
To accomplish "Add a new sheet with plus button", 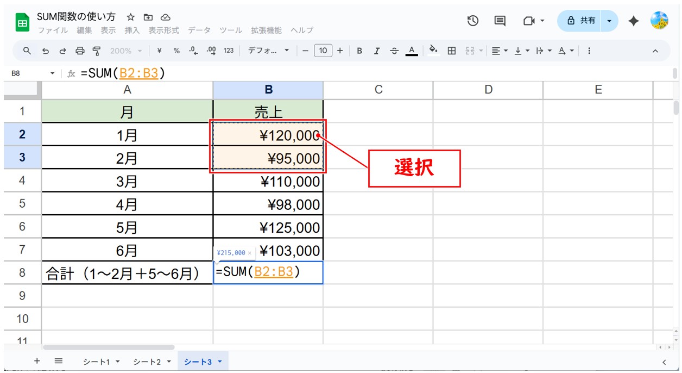I will tap(37, 361).
